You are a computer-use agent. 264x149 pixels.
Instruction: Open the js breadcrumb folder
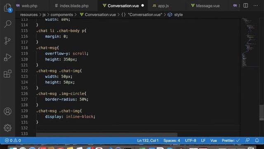(44, 15)
